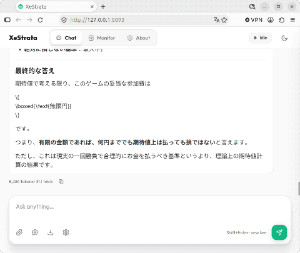Image resolution: width=300 pixels, height=253 pixels.
Task: Go forward in browser history
Action: pyautogui.click(x=29, y=20)
